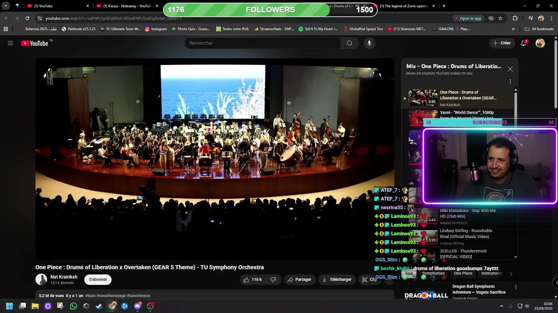Select One Piece Drums of Liberation playlist item
This screenshot has height=313, width=558.
pos(458,98)
